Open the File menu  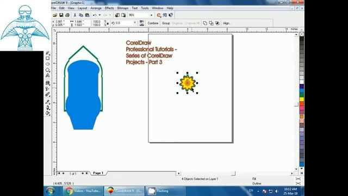click(x=53, y=8)
